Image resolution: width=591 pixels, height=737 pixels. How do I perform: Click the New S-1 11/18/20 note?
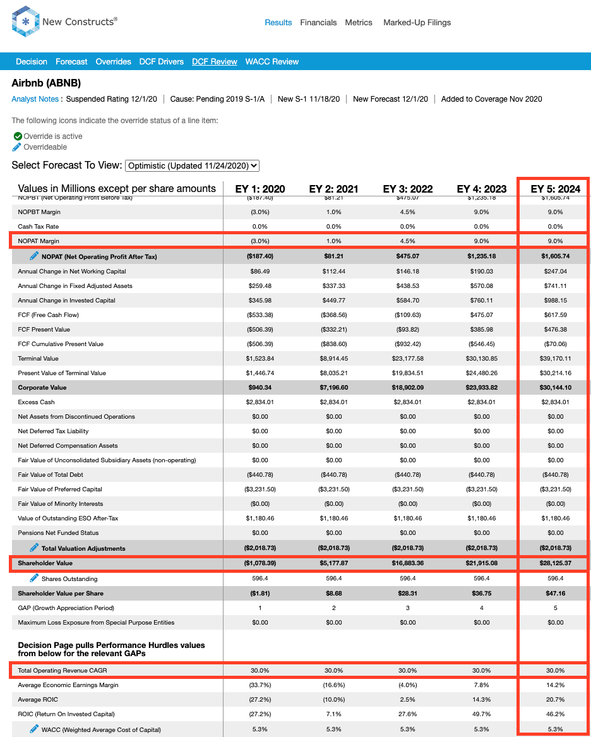click(x=309, y=99)
